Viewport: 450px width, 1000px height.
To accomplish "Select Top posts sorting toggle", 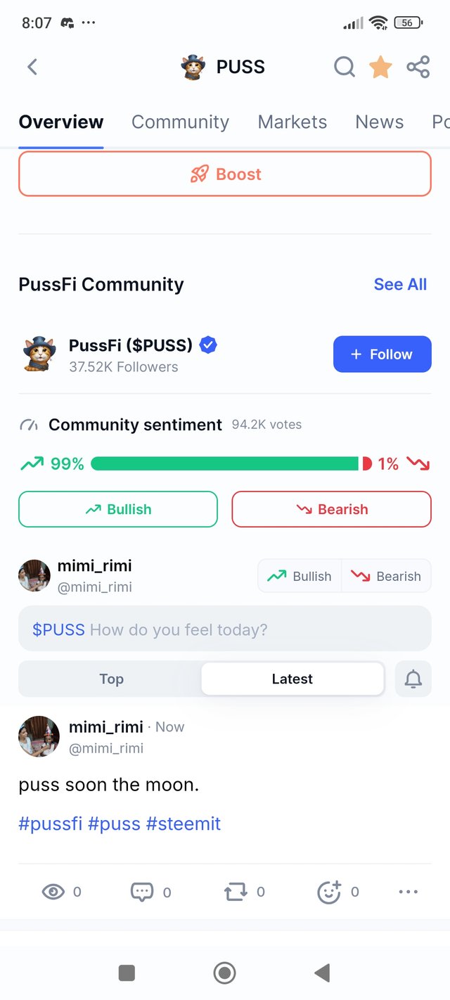I will (111, 679).
